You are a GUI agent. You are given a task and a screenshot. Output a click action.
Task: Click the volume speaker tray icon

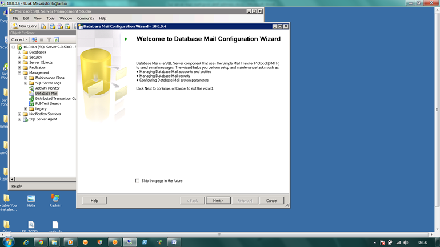point(406,242)
